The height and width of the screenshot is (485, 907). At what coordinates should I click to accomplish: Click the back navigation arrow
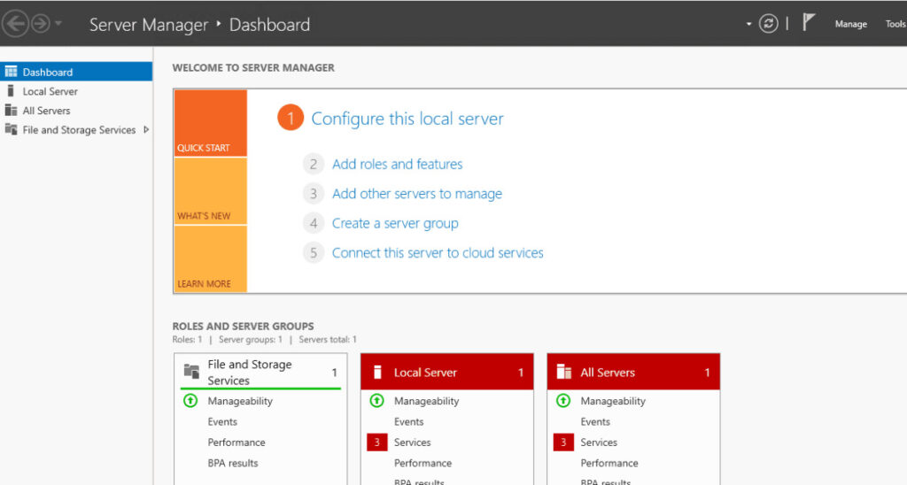(x=15, y=24)
